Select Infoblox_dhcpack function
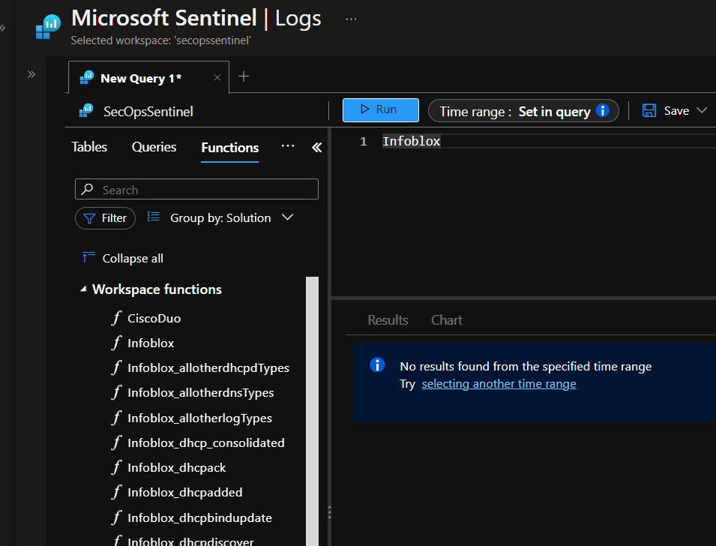The height and width of the screenshot is (546, 716). [177, 468]
